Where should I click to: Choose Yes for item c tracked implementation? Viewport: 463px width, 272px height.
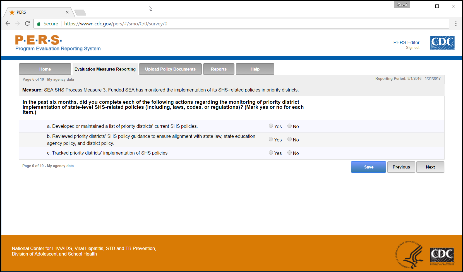[271, 153]
